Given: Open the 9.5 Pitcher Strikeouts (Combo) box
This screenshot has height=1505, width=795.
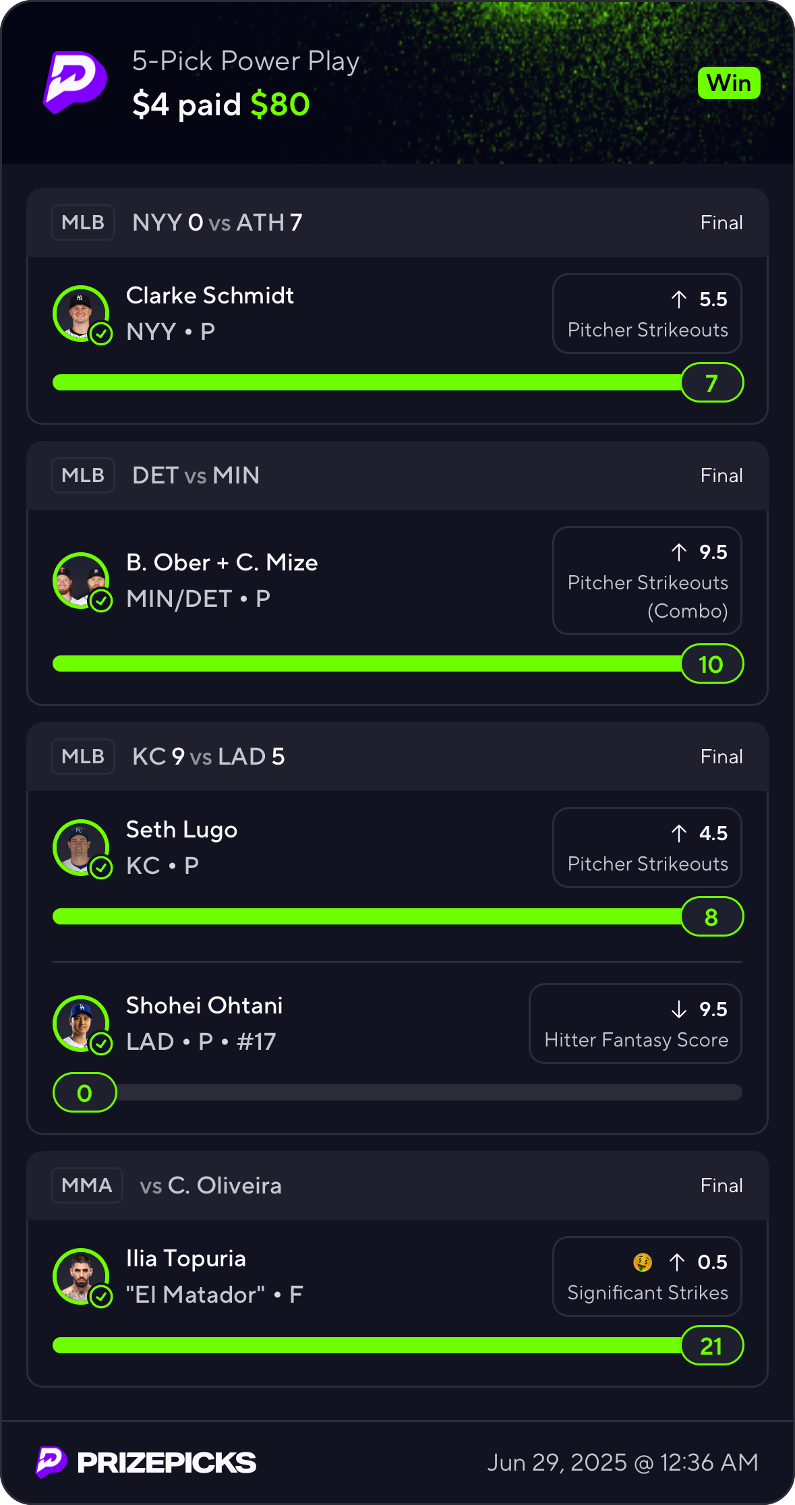Looking at the screenshot, I should (x=647, y=581).
